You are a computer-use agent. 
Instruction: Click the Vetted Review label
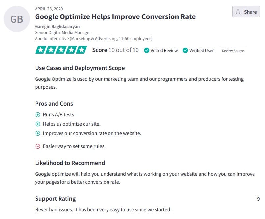point(164,51)
